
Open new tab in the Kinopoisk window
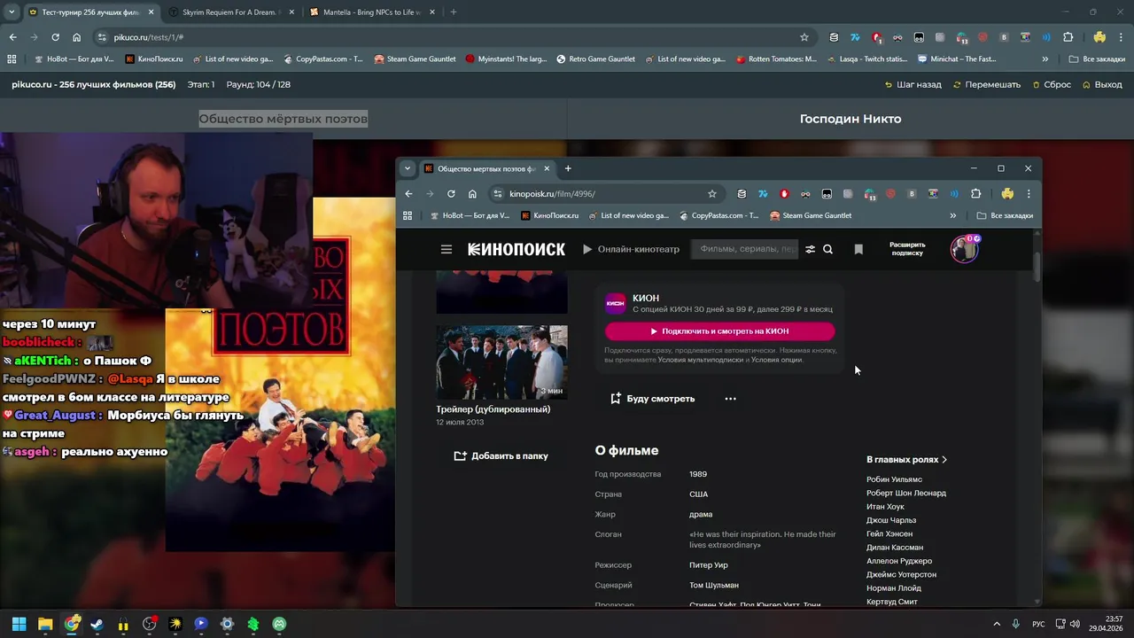[x=568, y=168]
